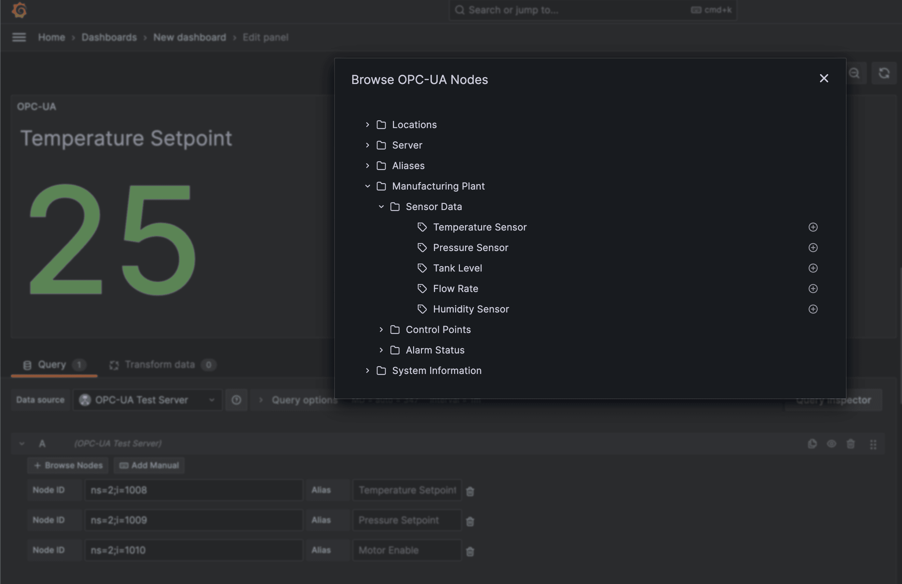Edit the ns=2;i=1008 Node ID field
The width and height of the screenshot is (902, 584).
tap(194, 490)
